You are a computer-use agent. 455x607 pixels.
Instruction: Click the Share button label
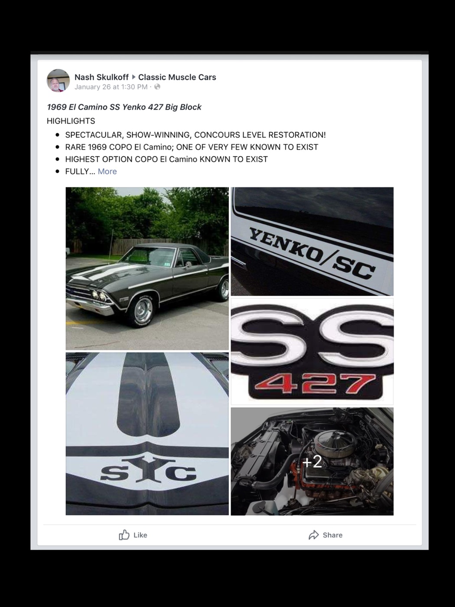[x=332, y=535]
